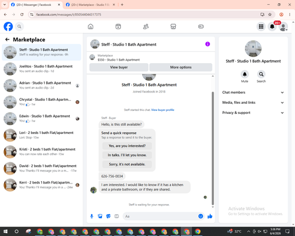Viewport: 295px width, 236px height.
Task: Open the Lori 2 beds flat conversation
Action: click(41, 135)
